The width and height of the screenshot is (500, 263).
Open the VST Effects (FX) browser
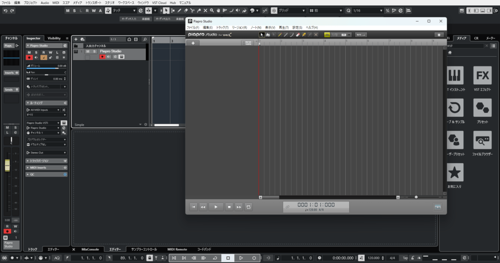482,75
